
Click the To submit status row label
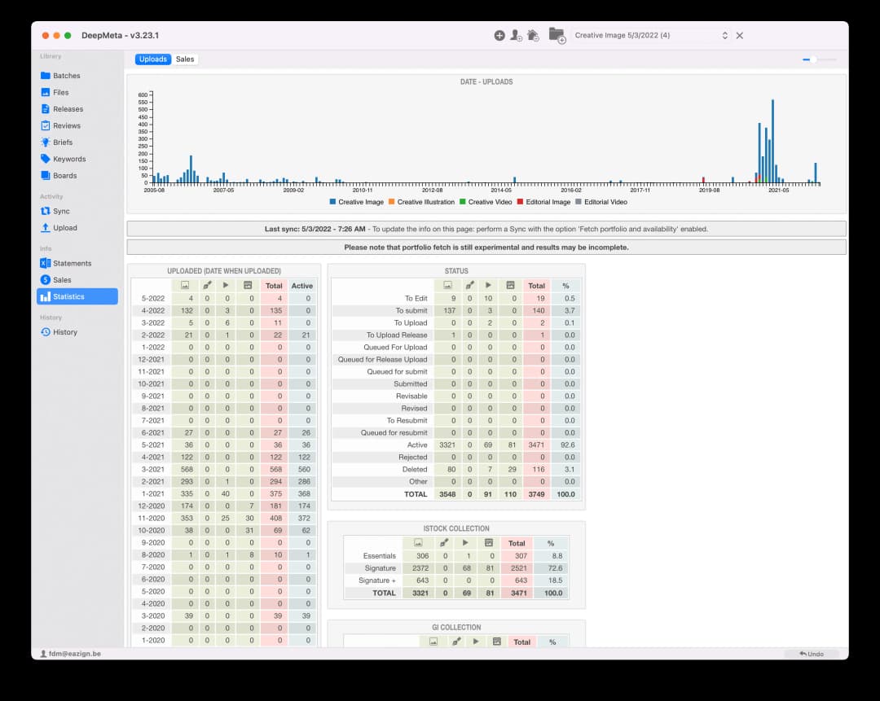pyautogui.click(x=411, y=311)
